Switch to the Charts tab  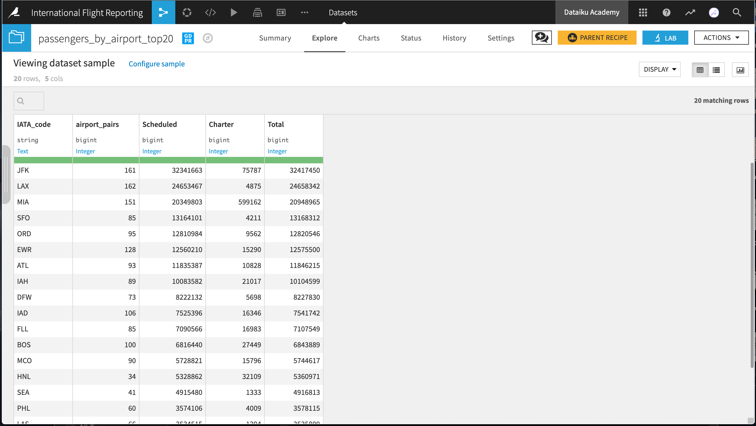tap(369, 37)
